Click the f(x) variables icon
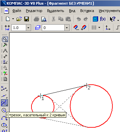The height and width of the screenshot is (132, 120). pyautogui.click(x=103, y=19)
